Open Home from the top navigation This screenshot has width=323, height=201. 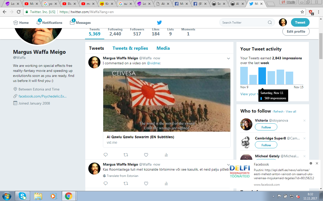tap(21, 23)
